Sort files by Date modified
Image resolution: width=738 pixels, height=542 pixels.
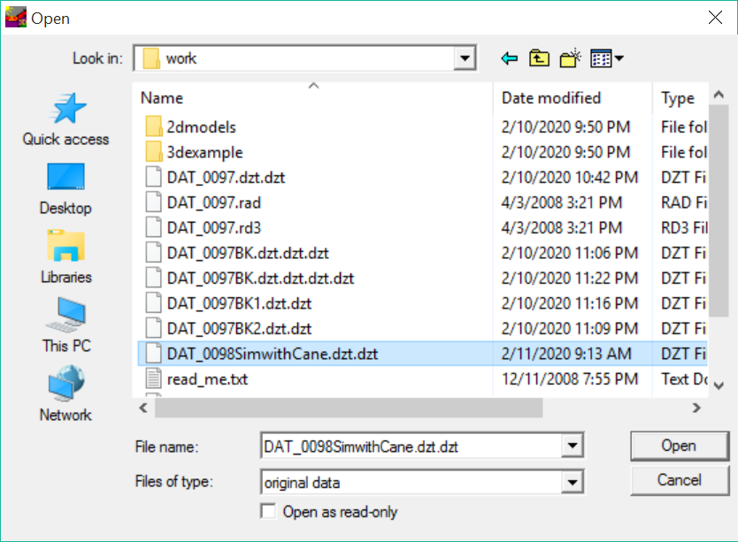point(543,97)
